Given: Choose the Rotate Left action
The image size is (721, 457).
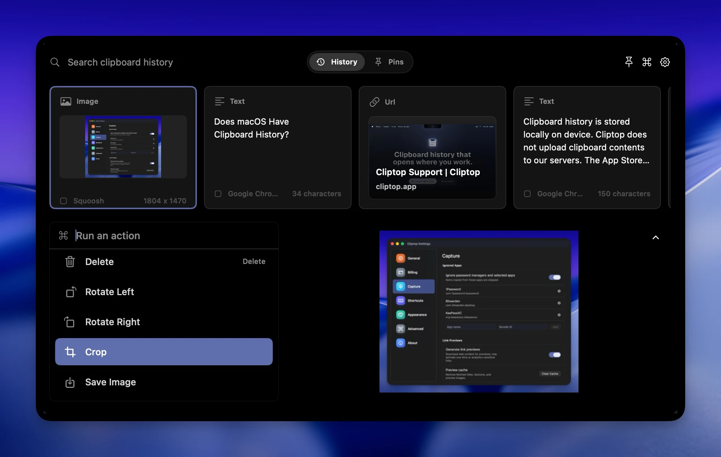Looking at the screenshot, I should click(x=164, y=292).
